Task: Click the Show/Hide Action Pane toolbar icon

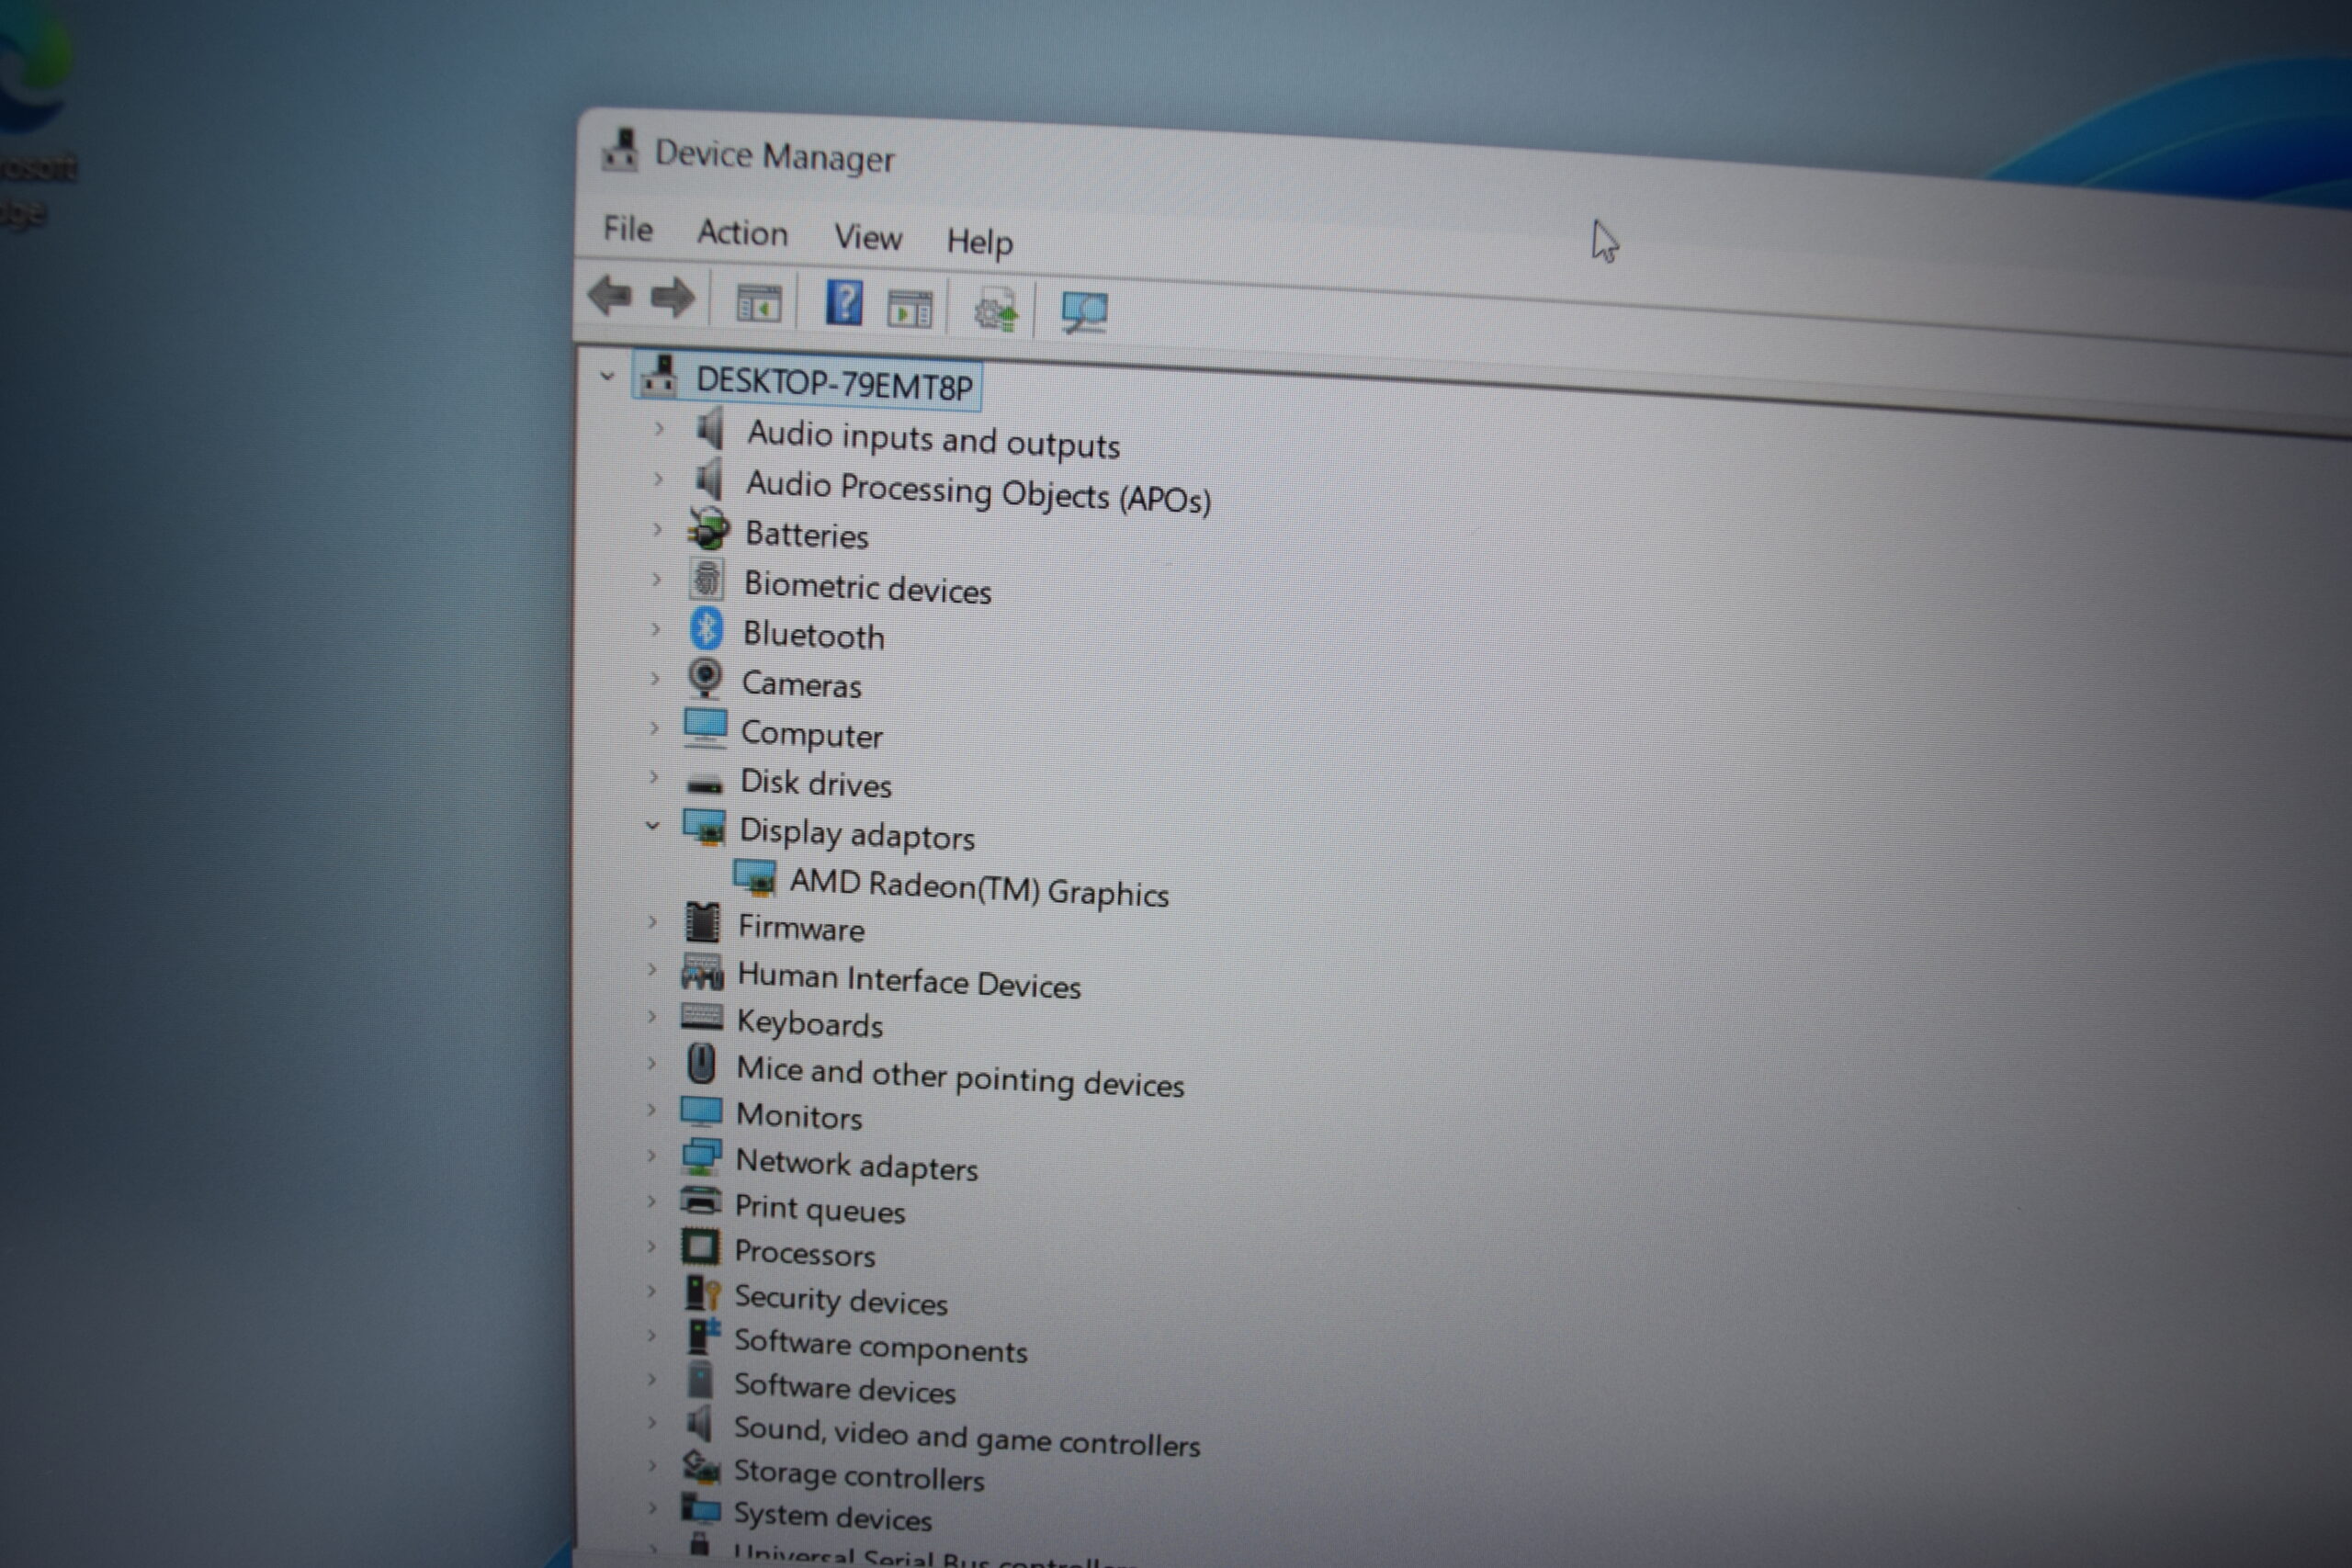Action: click(909, 309)
